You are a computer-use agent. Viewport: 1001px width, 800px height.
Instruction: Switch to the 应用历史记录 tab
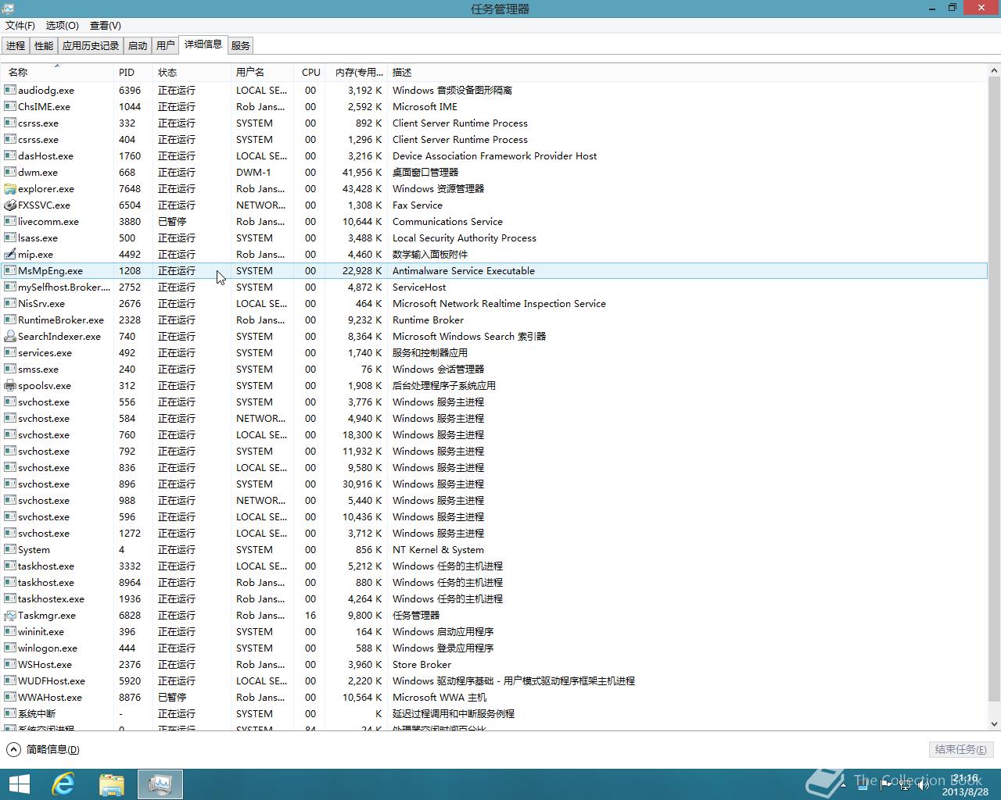[91, 45]
